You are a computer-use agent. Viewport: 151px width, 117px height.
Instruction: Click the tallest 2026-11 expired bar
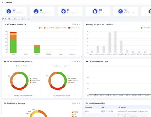click(x=116, y=42)
